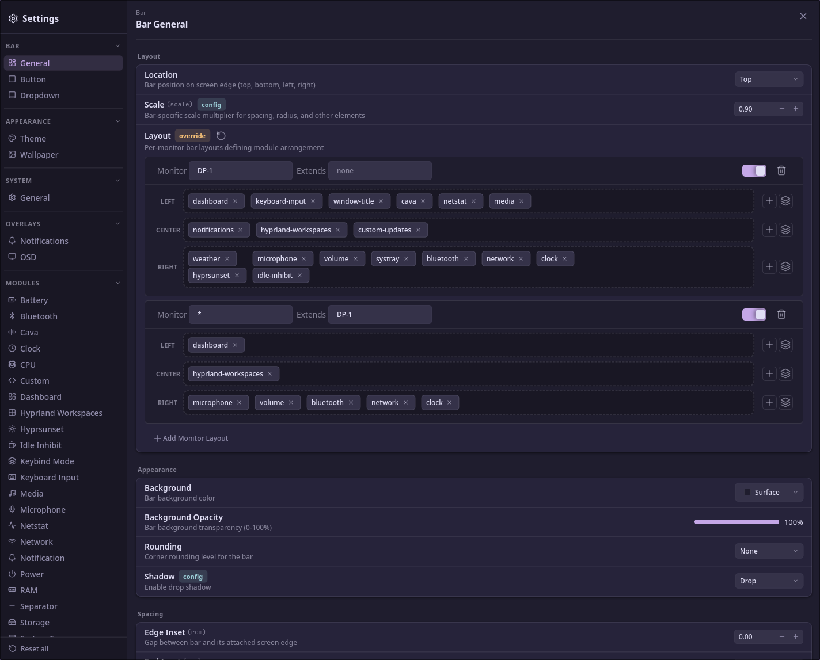This screenshot has height=660, width=820.
Task: Collapse the MODULES sidebar section
Action: (x=117, y=283)
